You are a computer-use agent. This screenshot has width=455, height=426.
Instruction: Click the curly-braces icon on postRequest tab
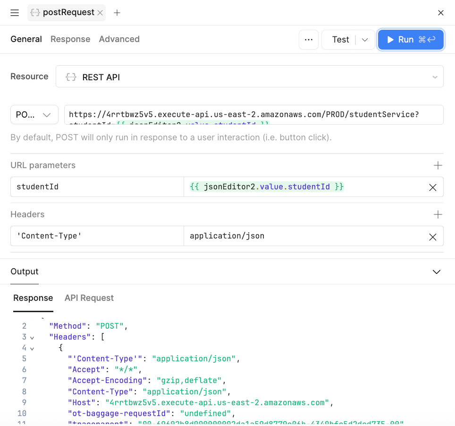tap(35, 13)
